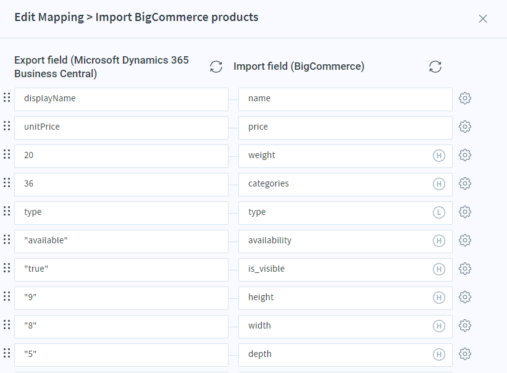Edit the "true" export field
Image resolution: width=507 pixels, height=373 pixels.
point(121,270)
